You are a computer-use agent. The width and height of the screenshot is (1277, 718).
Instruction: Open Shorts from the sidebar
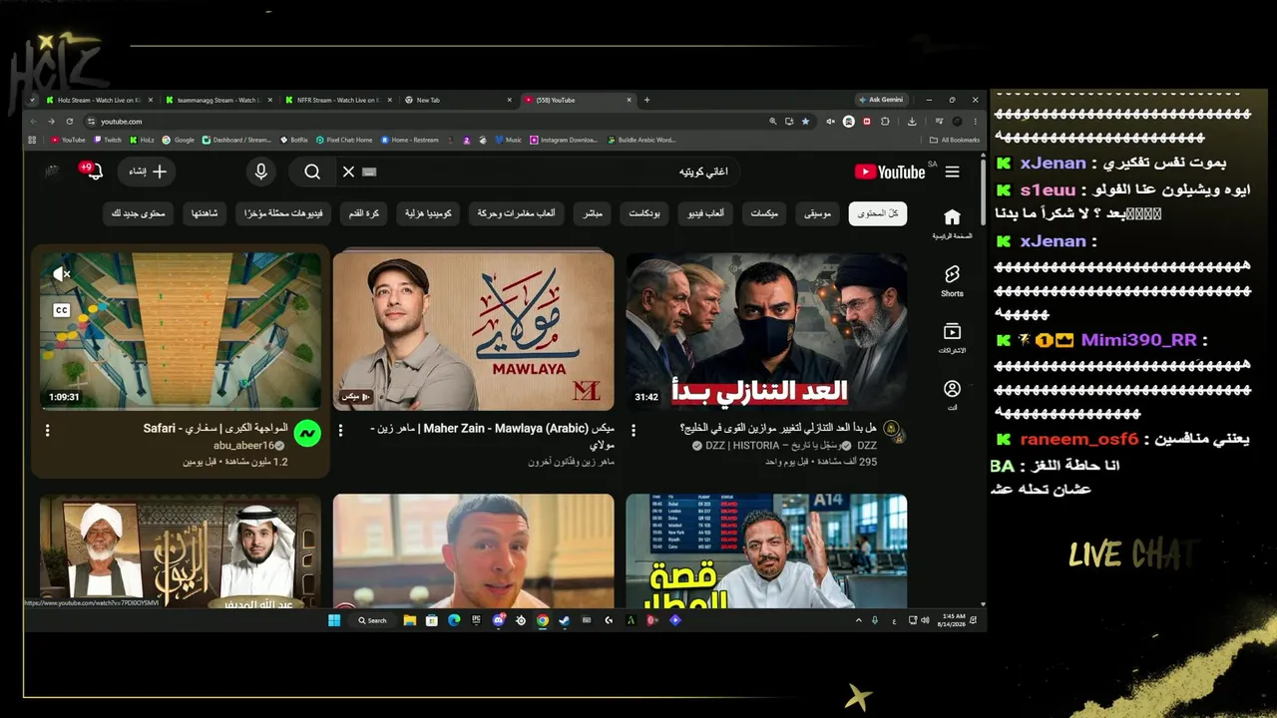click(952, 280)
